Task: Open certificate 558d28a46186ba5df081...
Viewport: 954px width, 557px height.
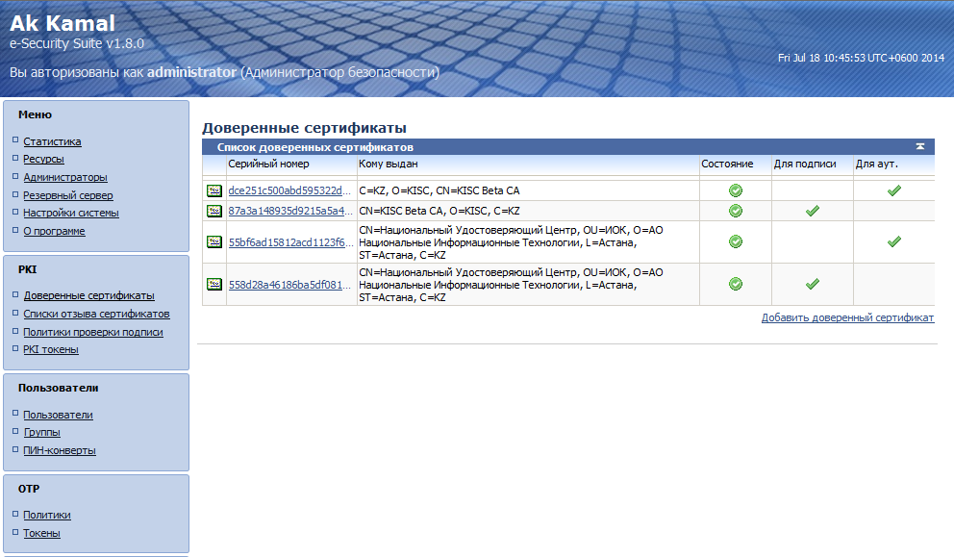Action: click(289, 285)
